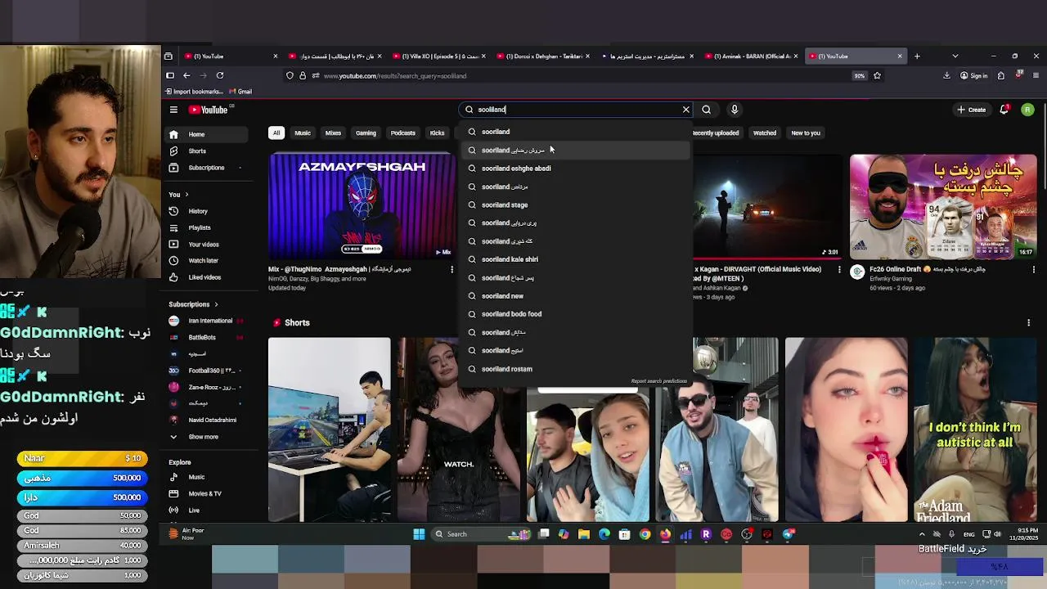This screenshot has height=589, width=1047.
Task: Open Home in YouTube sidebar
Action: (x=207, y=134)
